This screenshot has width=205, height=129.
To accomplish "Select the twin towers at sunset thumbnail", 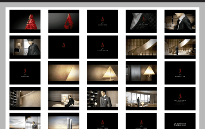I will click(64, 121).
